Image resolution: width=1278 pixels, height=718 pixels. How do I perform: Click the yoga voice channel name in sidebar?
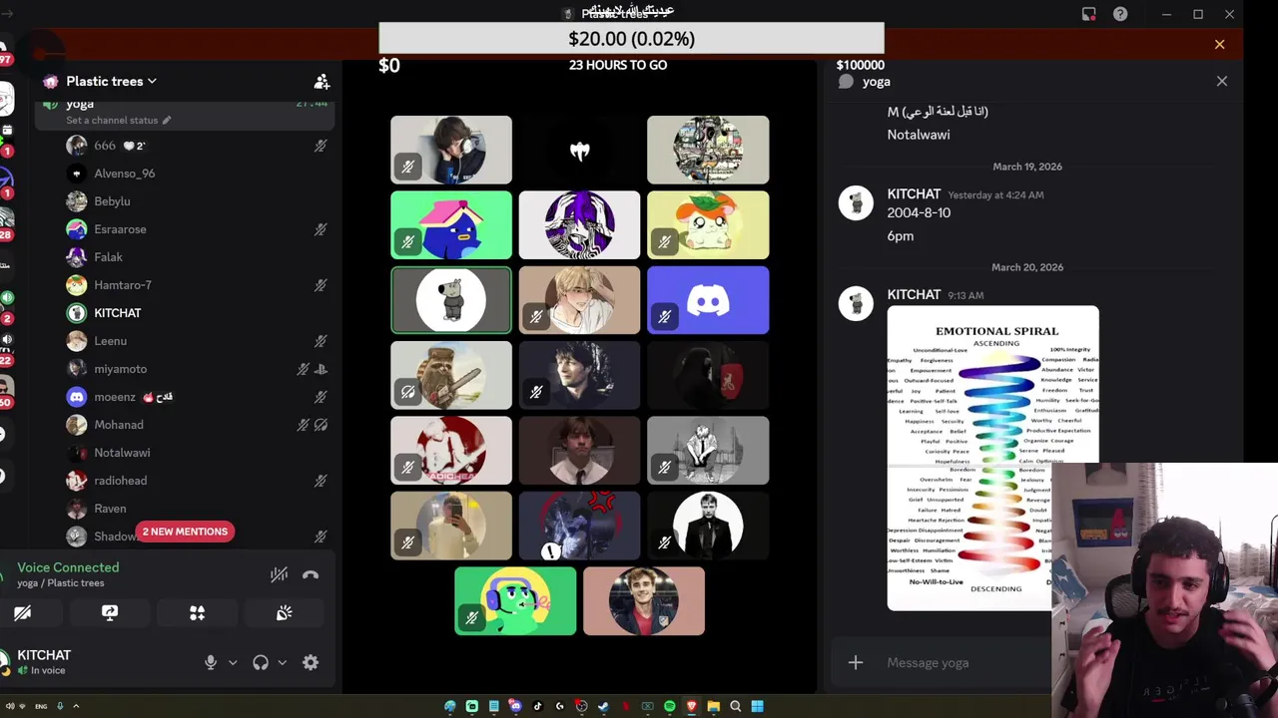point(80,104)
